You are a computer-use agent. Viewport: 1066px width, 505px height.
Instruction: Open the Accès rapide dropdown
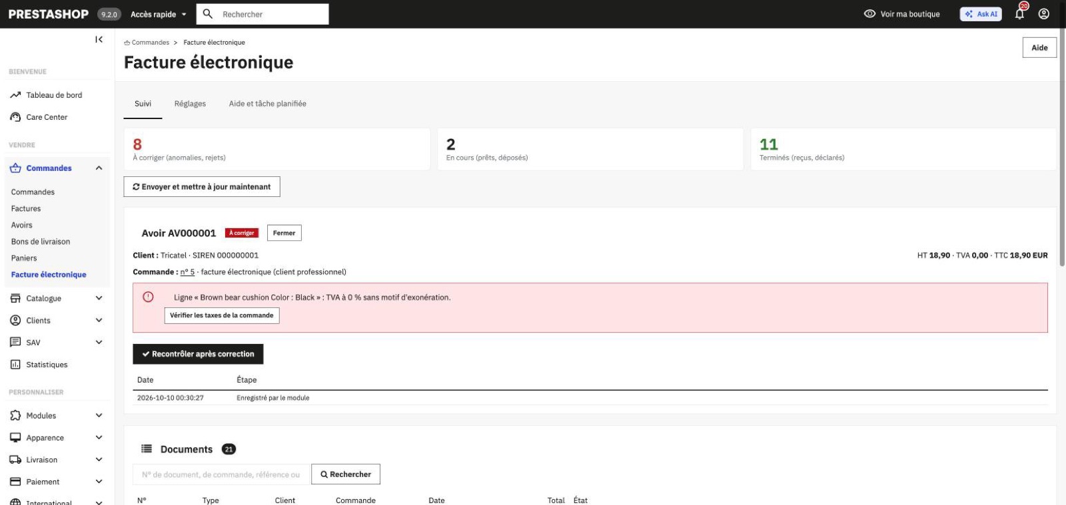(x=159, y=14)
